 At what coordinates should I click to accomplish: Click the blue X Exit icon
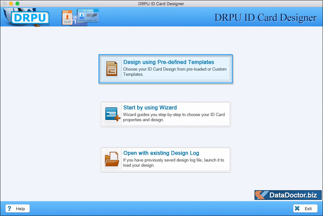click(x=297, y=208)
